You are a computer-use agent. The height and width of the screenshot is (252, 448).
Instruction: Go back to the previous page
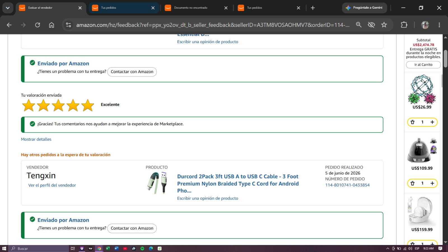(9, 25)
